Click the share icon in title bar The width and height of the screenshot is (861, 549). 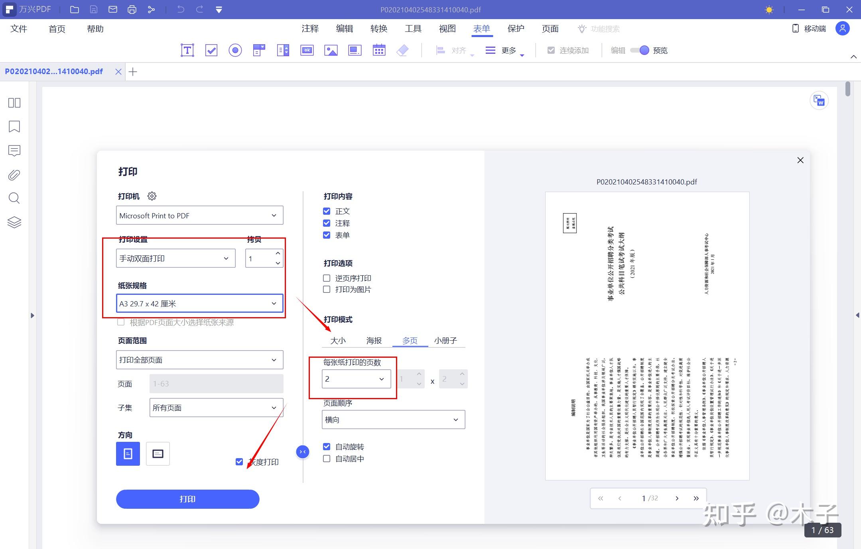pos(151,10)
